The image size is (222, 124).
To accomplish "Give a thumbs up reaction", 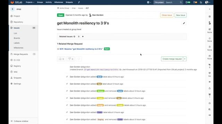I will point(61,59).
